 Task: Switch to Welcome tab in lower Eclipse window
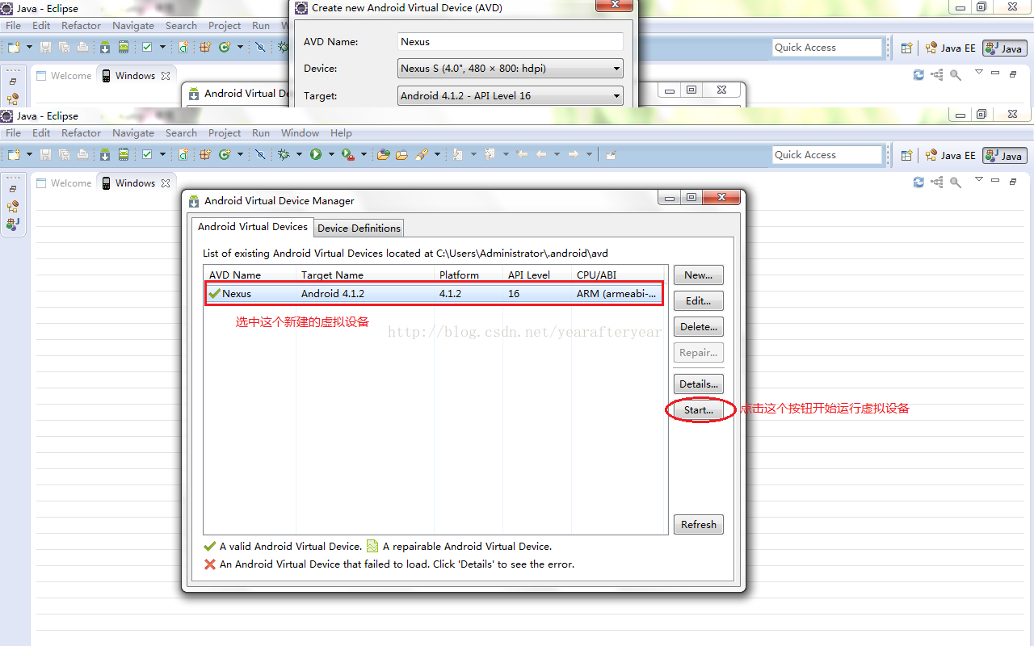pyautogui.click(x=64, y=183)
